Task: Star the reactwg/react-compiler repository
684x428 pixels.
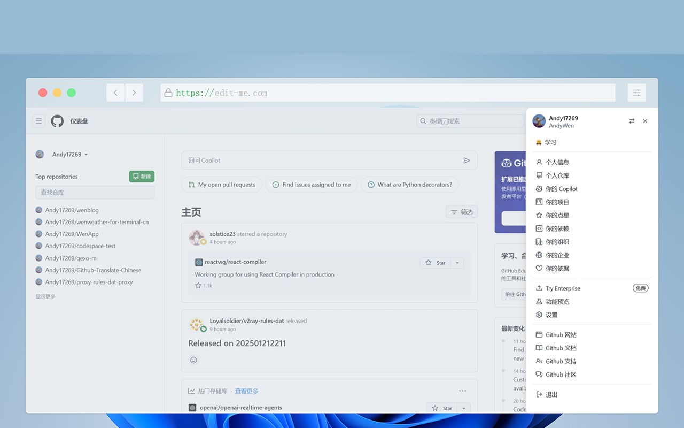Action: click(x=436, y=263)
